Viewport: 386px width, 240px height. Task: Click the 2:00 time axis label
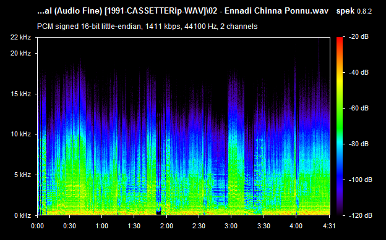(x=166, y=226)
